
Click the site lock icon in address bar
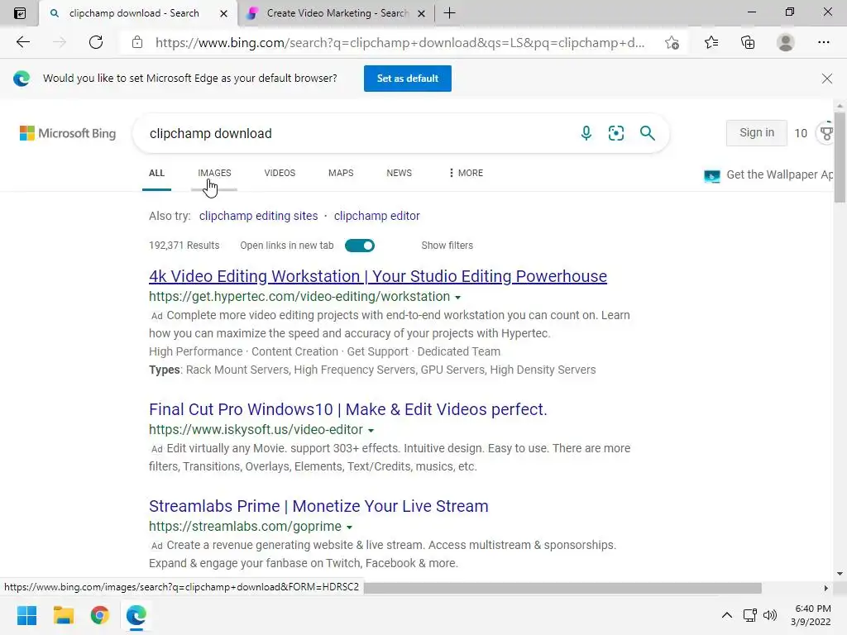(137, 42)
